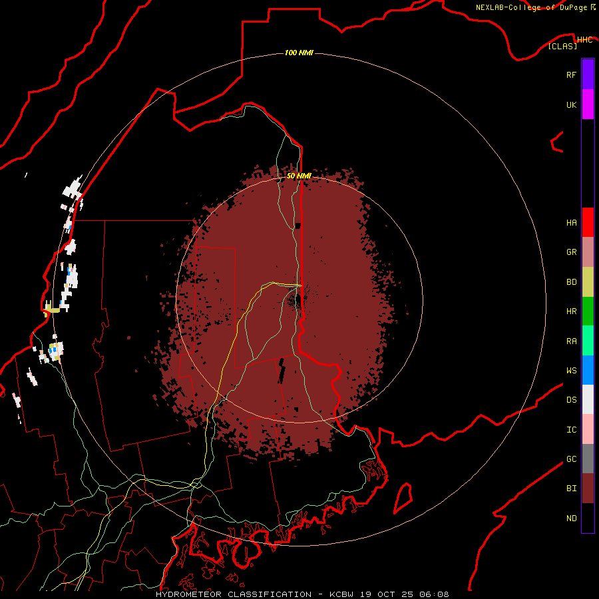Click the RF legend label
Viewport: 599px width, 599px height.
[571, 75]
